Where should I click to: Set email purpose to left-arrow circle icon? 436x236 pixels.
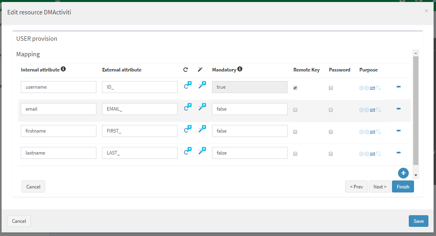pos(367,110)
